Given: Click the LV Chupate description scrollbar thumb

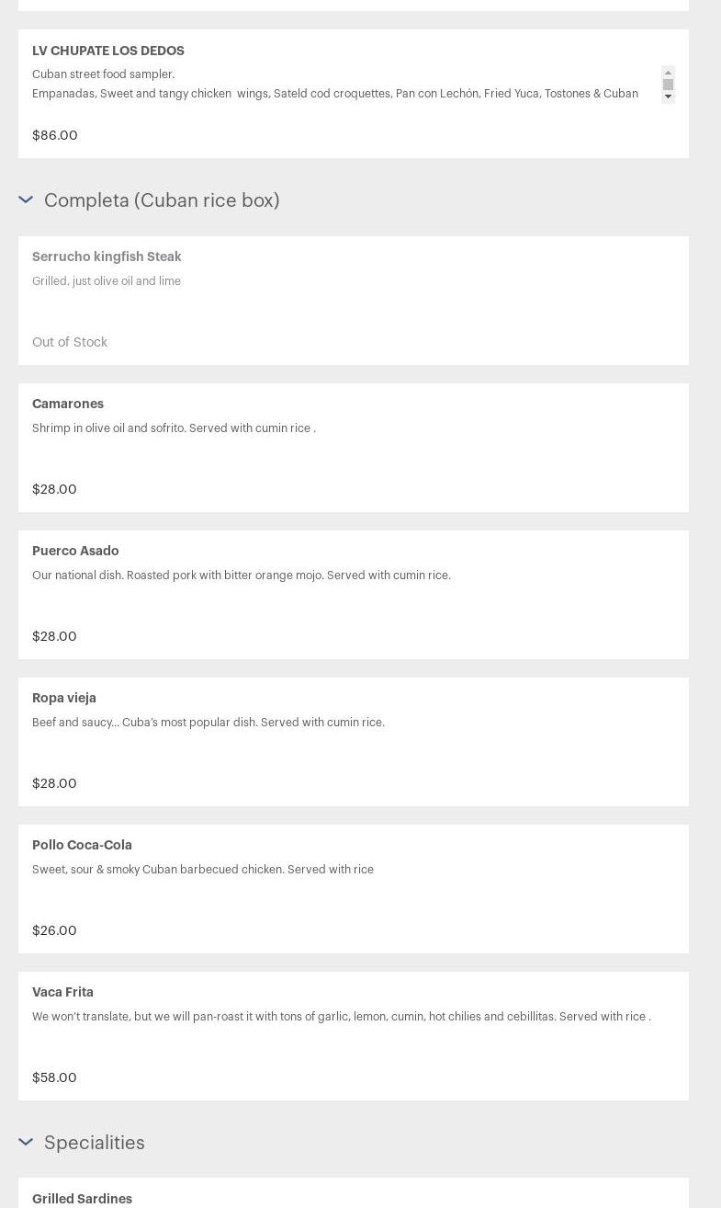Looking at the screenshot, I should [669, 85].
